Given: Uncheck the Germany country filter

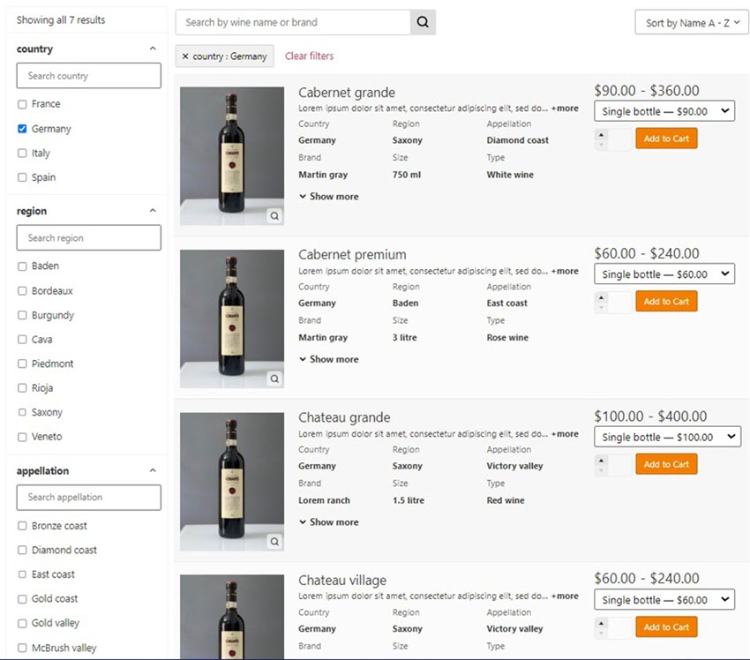Looking at the screenshot, I should click(x=22, y=129).
